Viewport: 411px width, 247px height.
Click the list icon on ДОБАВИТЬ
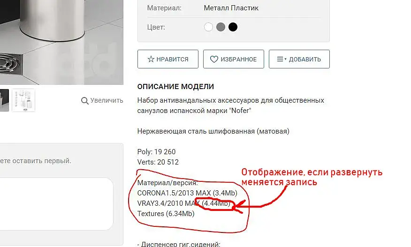click(x=280, y=59)
